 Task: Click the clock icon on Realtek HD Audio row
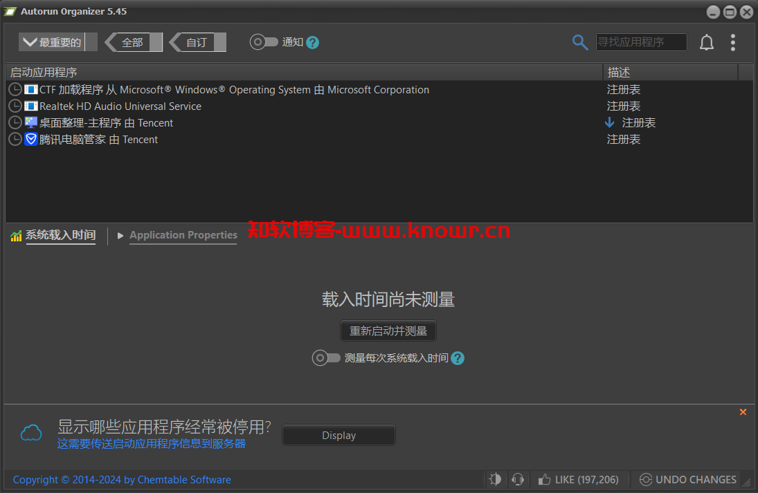pos(15,106)
